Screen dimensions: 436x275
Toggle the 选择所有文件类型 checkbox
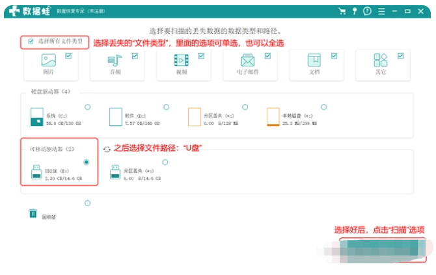[x=31, y=42]
